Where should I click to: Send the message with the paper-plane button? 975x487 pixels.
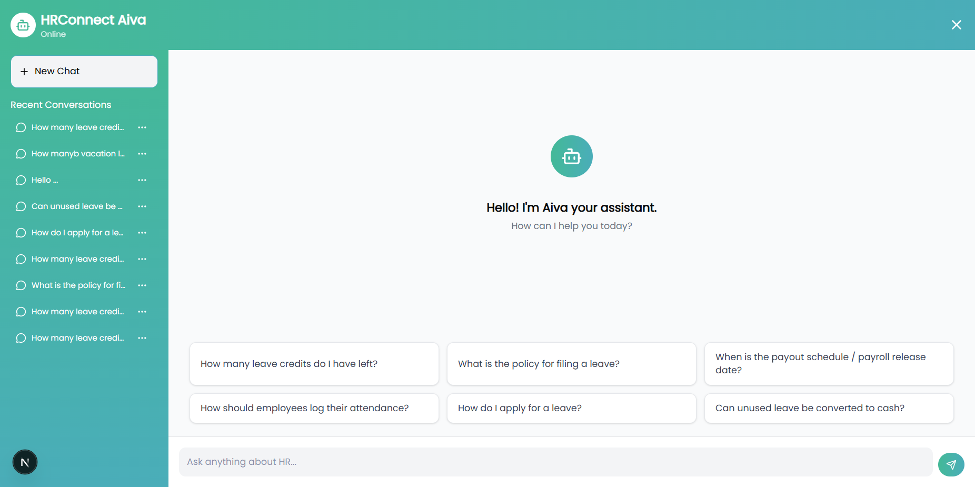coord(951,464)
